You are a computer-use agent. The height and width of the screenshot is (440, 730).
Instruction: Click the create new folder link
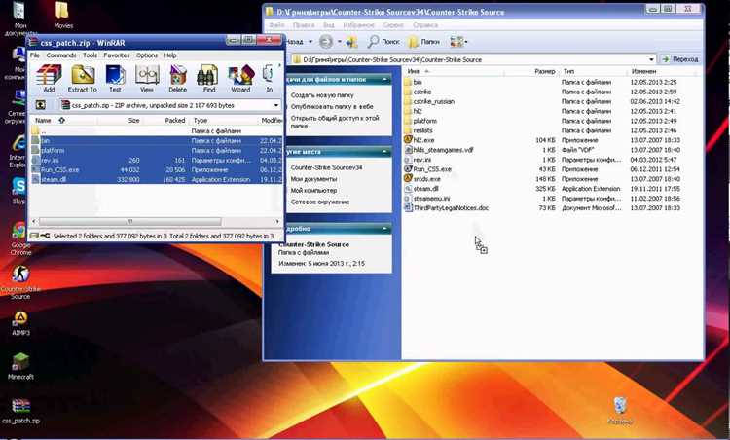tap(322, 95)
